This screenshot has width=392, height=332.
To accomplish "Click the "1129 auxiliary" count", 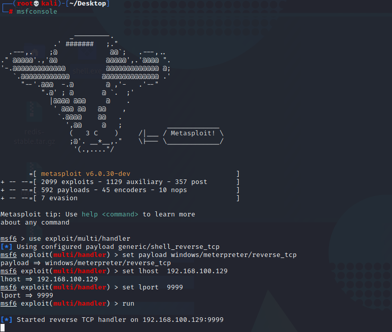I will coord(134,182).
